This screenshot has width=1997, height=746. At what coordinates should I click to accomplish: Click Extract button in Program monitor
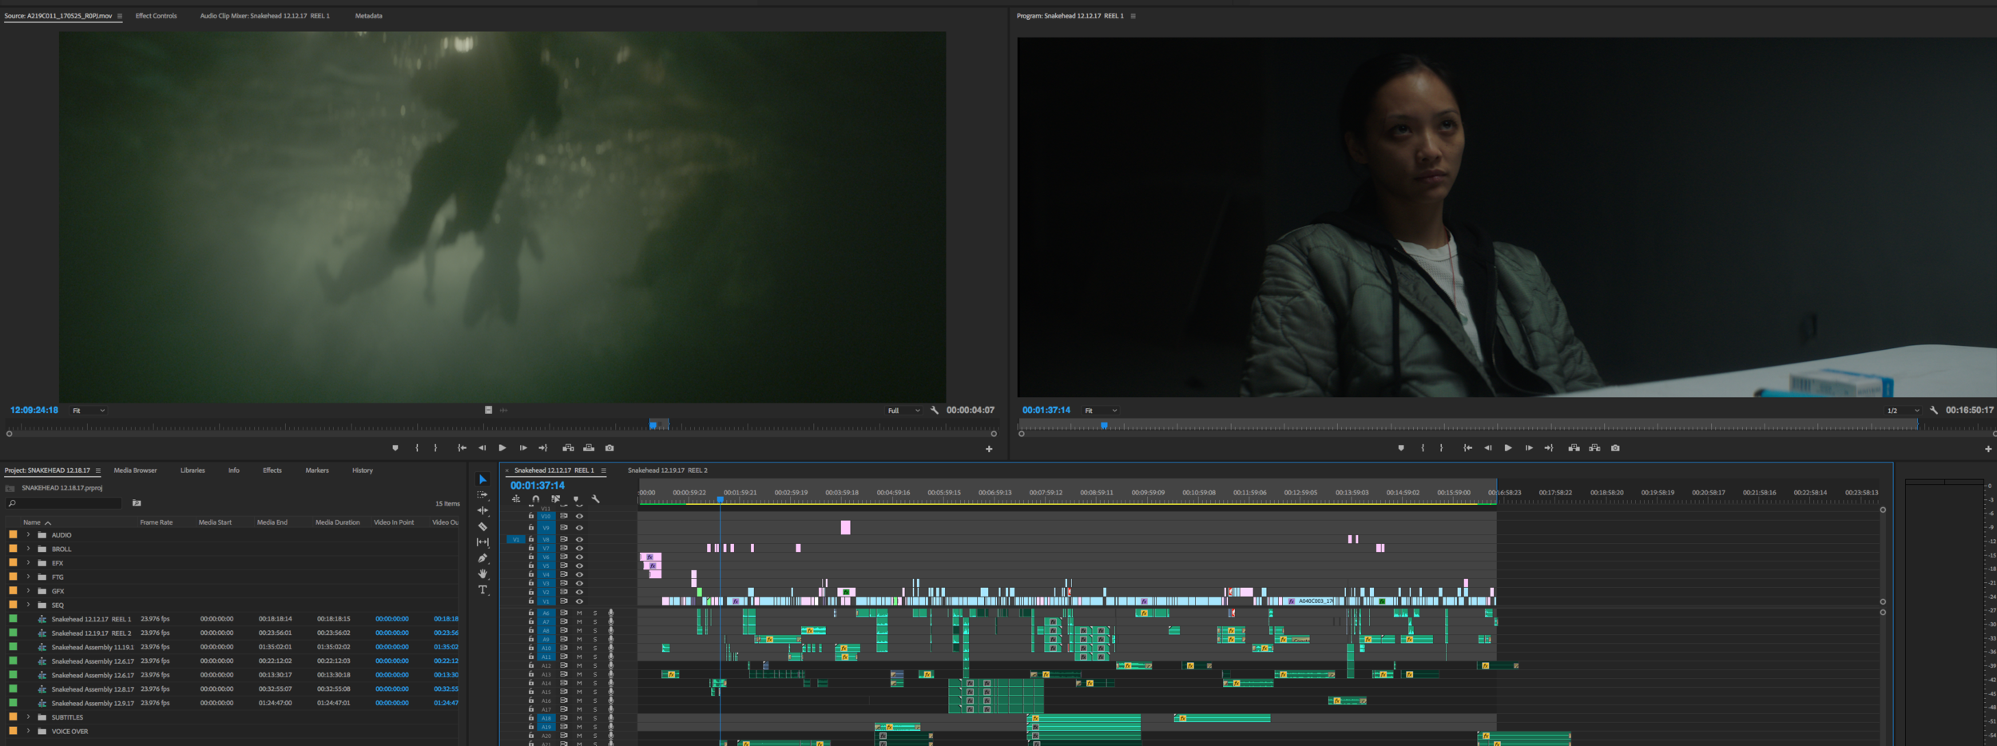[1594, 448]
